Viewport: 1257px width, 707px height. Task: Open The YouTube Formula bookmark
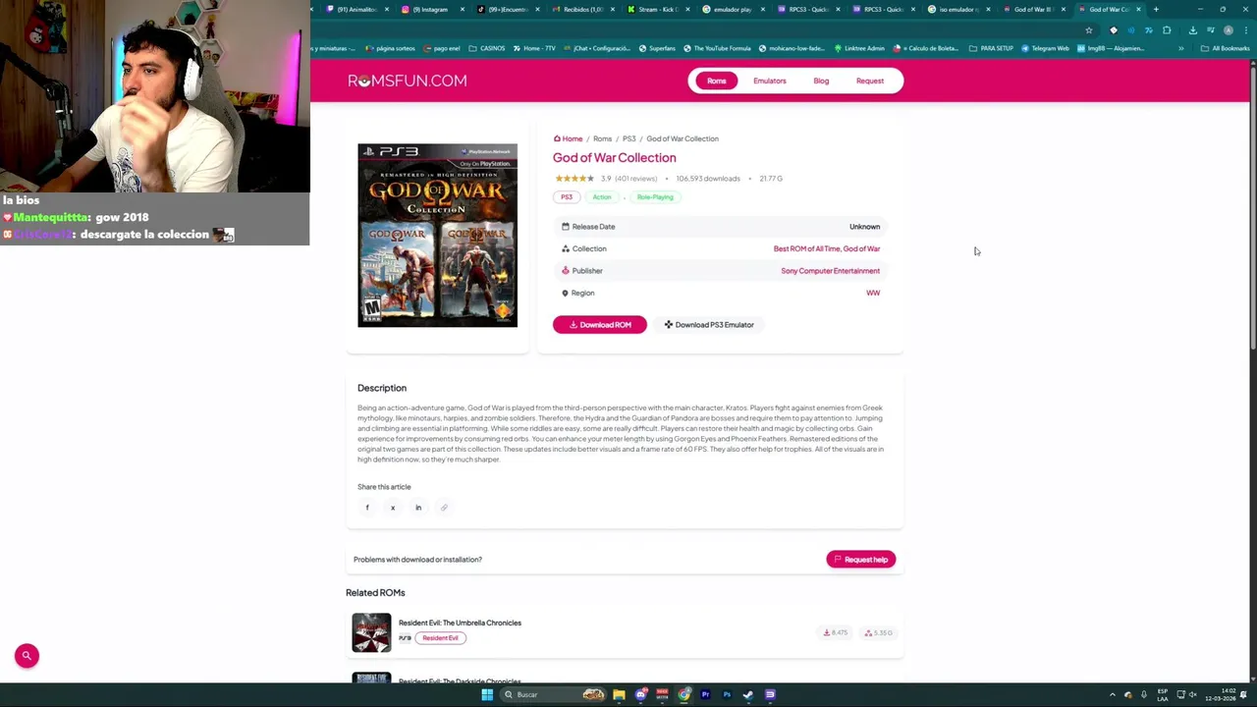click(x=717, y=48)
